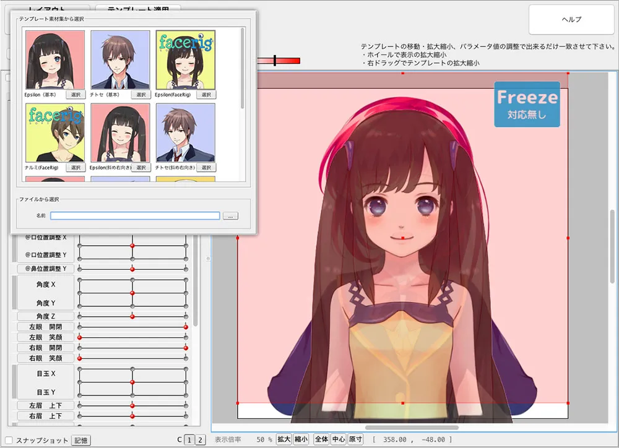
Task: Enable the スナップショット checkbox
Action: coord(9,440)
